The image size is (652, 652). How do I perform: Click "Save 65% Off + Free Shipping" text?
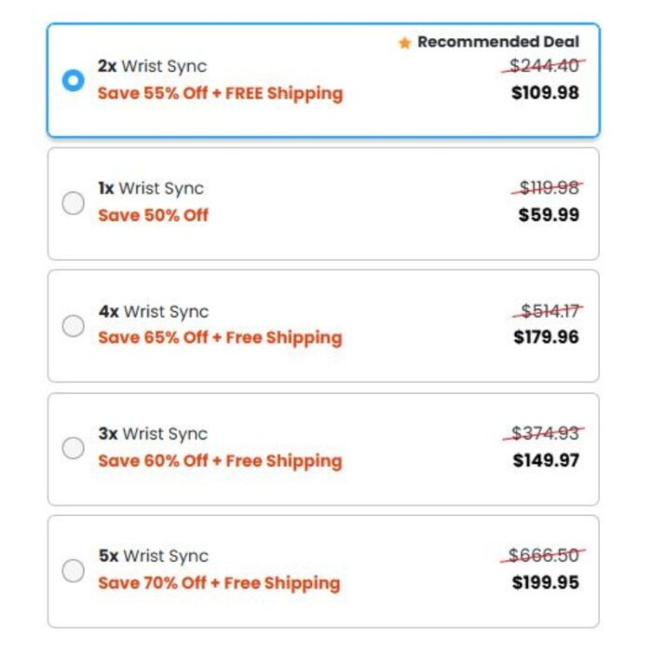point(220,337)
